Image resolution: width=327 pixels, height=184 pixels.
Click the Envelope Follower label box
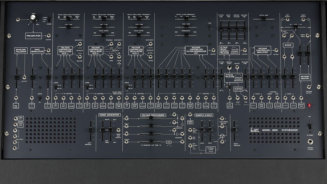[x=21, y=50]
